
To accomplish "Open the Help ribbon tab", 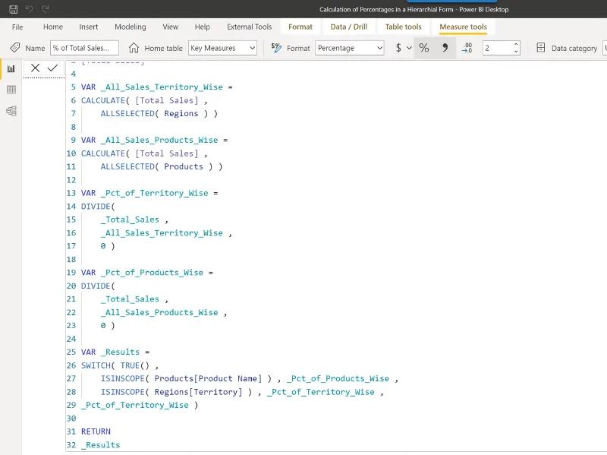I will coord(202,27).
